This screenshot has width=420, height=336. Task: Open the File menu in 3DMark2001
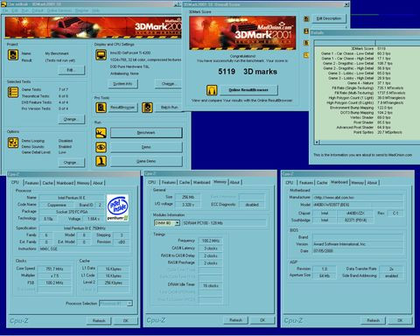pyautogui.click(x=5, y=10)
